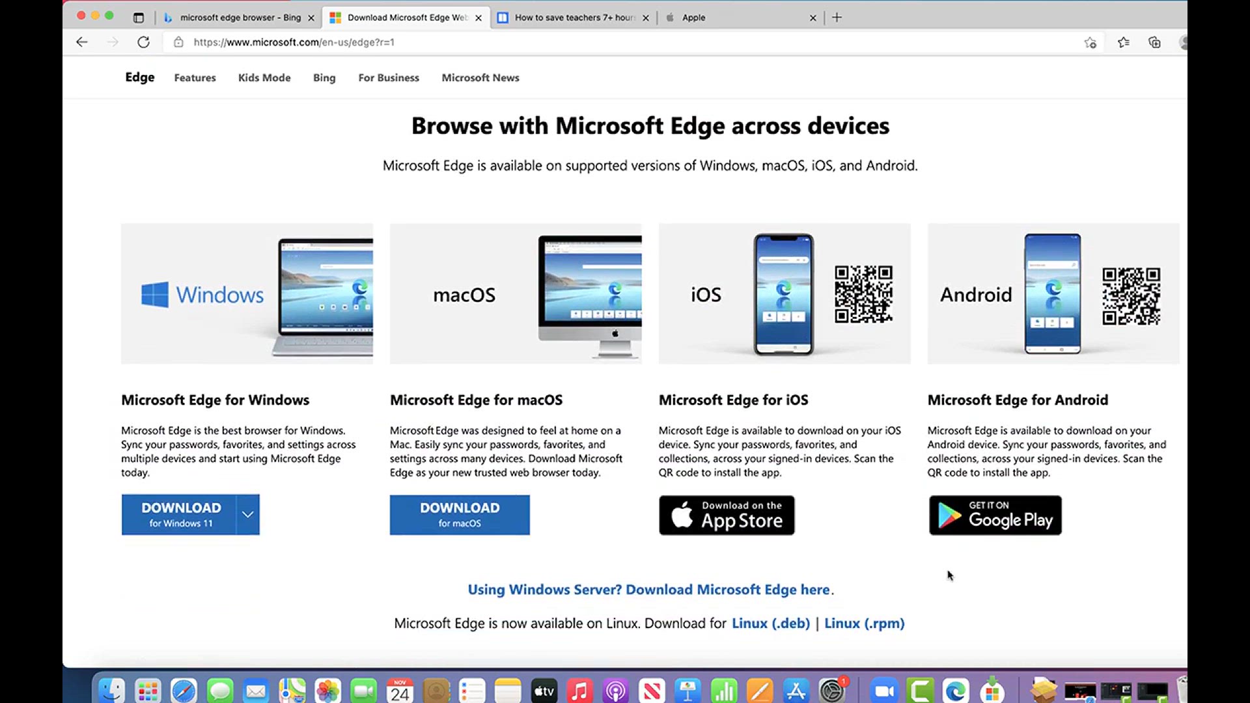
Task: Open Mail from the dock
Action: tap(256, 691)
